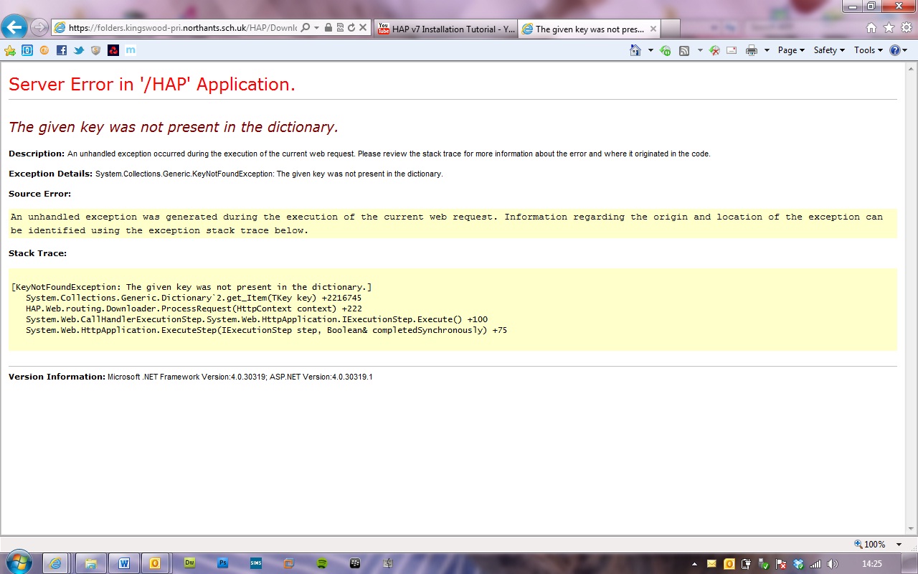
Task: Click the Windows Start button
Action: (17, 563)
